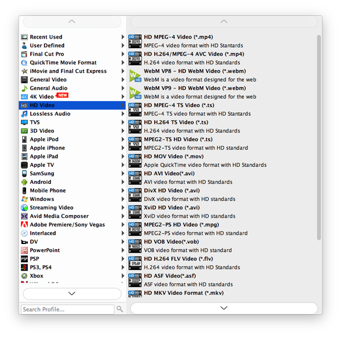Click the Adobe Premiere/Sony Vegas icon
Viewport: 341px width, 337px height.
[24, 225]
